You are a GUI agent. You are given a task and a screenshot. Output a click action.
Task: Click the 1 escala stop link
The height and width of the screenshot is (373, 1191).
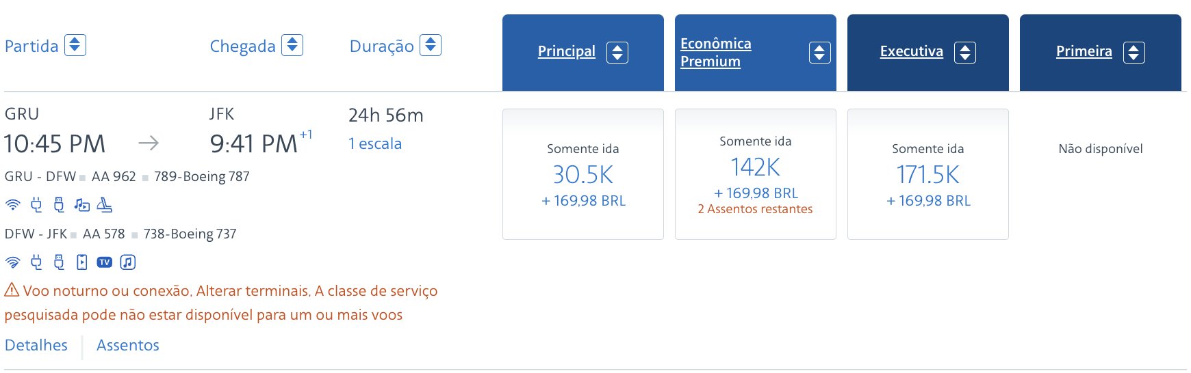tap(375, 143)
